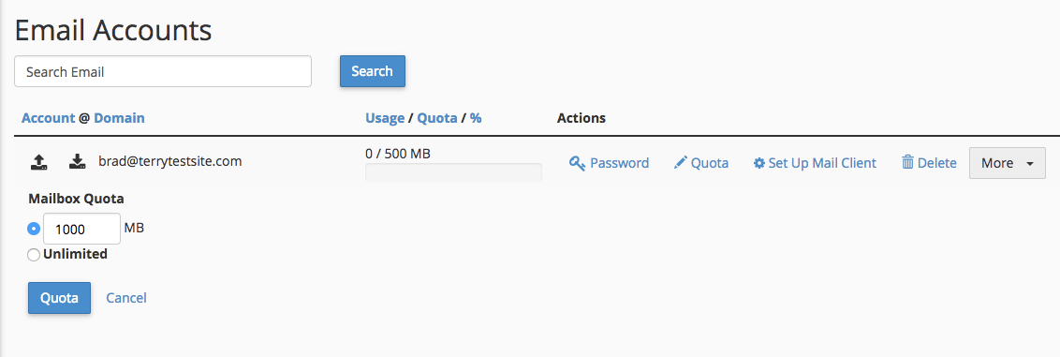Click the upload icon beside brad@terrytestsite.com
The width and height of the screenshot is (1060, 357).
(39, 161)
